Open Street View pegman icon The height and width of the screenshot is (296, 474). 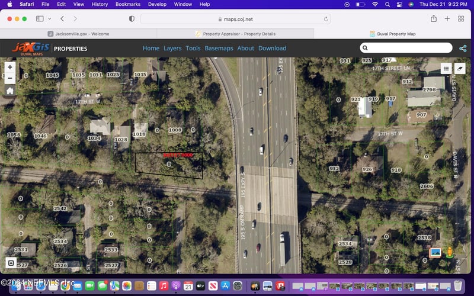coord(450,253)
